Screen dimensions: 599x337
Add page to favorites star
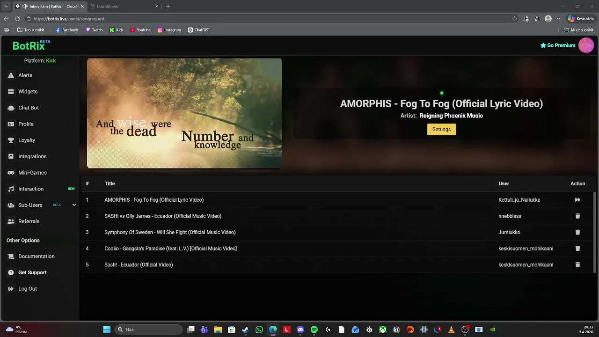click(514, 19)
